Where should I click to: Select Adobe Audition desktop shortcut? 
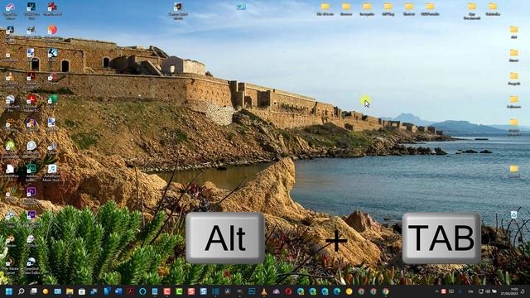click(31, 173)
